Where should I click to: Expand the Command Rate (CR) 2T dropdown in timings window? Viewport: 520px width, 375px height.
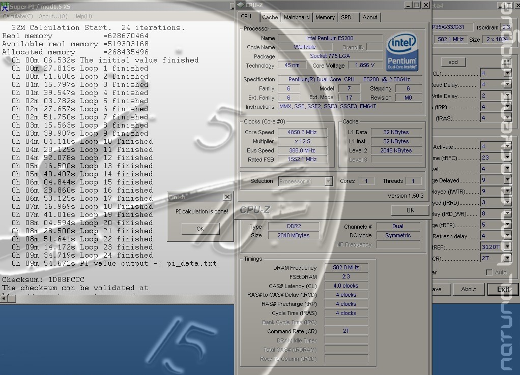[507, 259]
